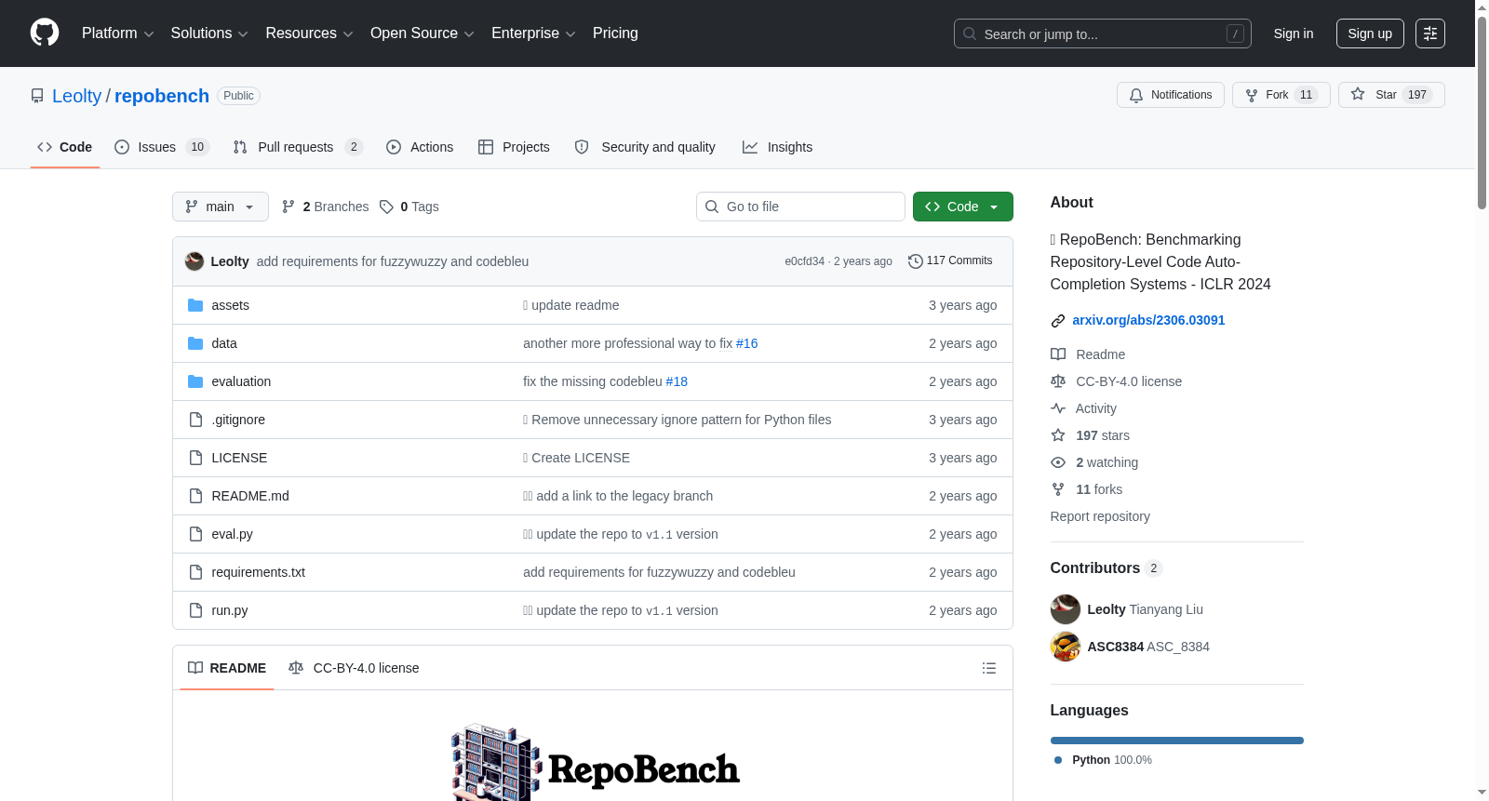Click the eval.py file icon
1489x801 pixels.
coord(195,534)
